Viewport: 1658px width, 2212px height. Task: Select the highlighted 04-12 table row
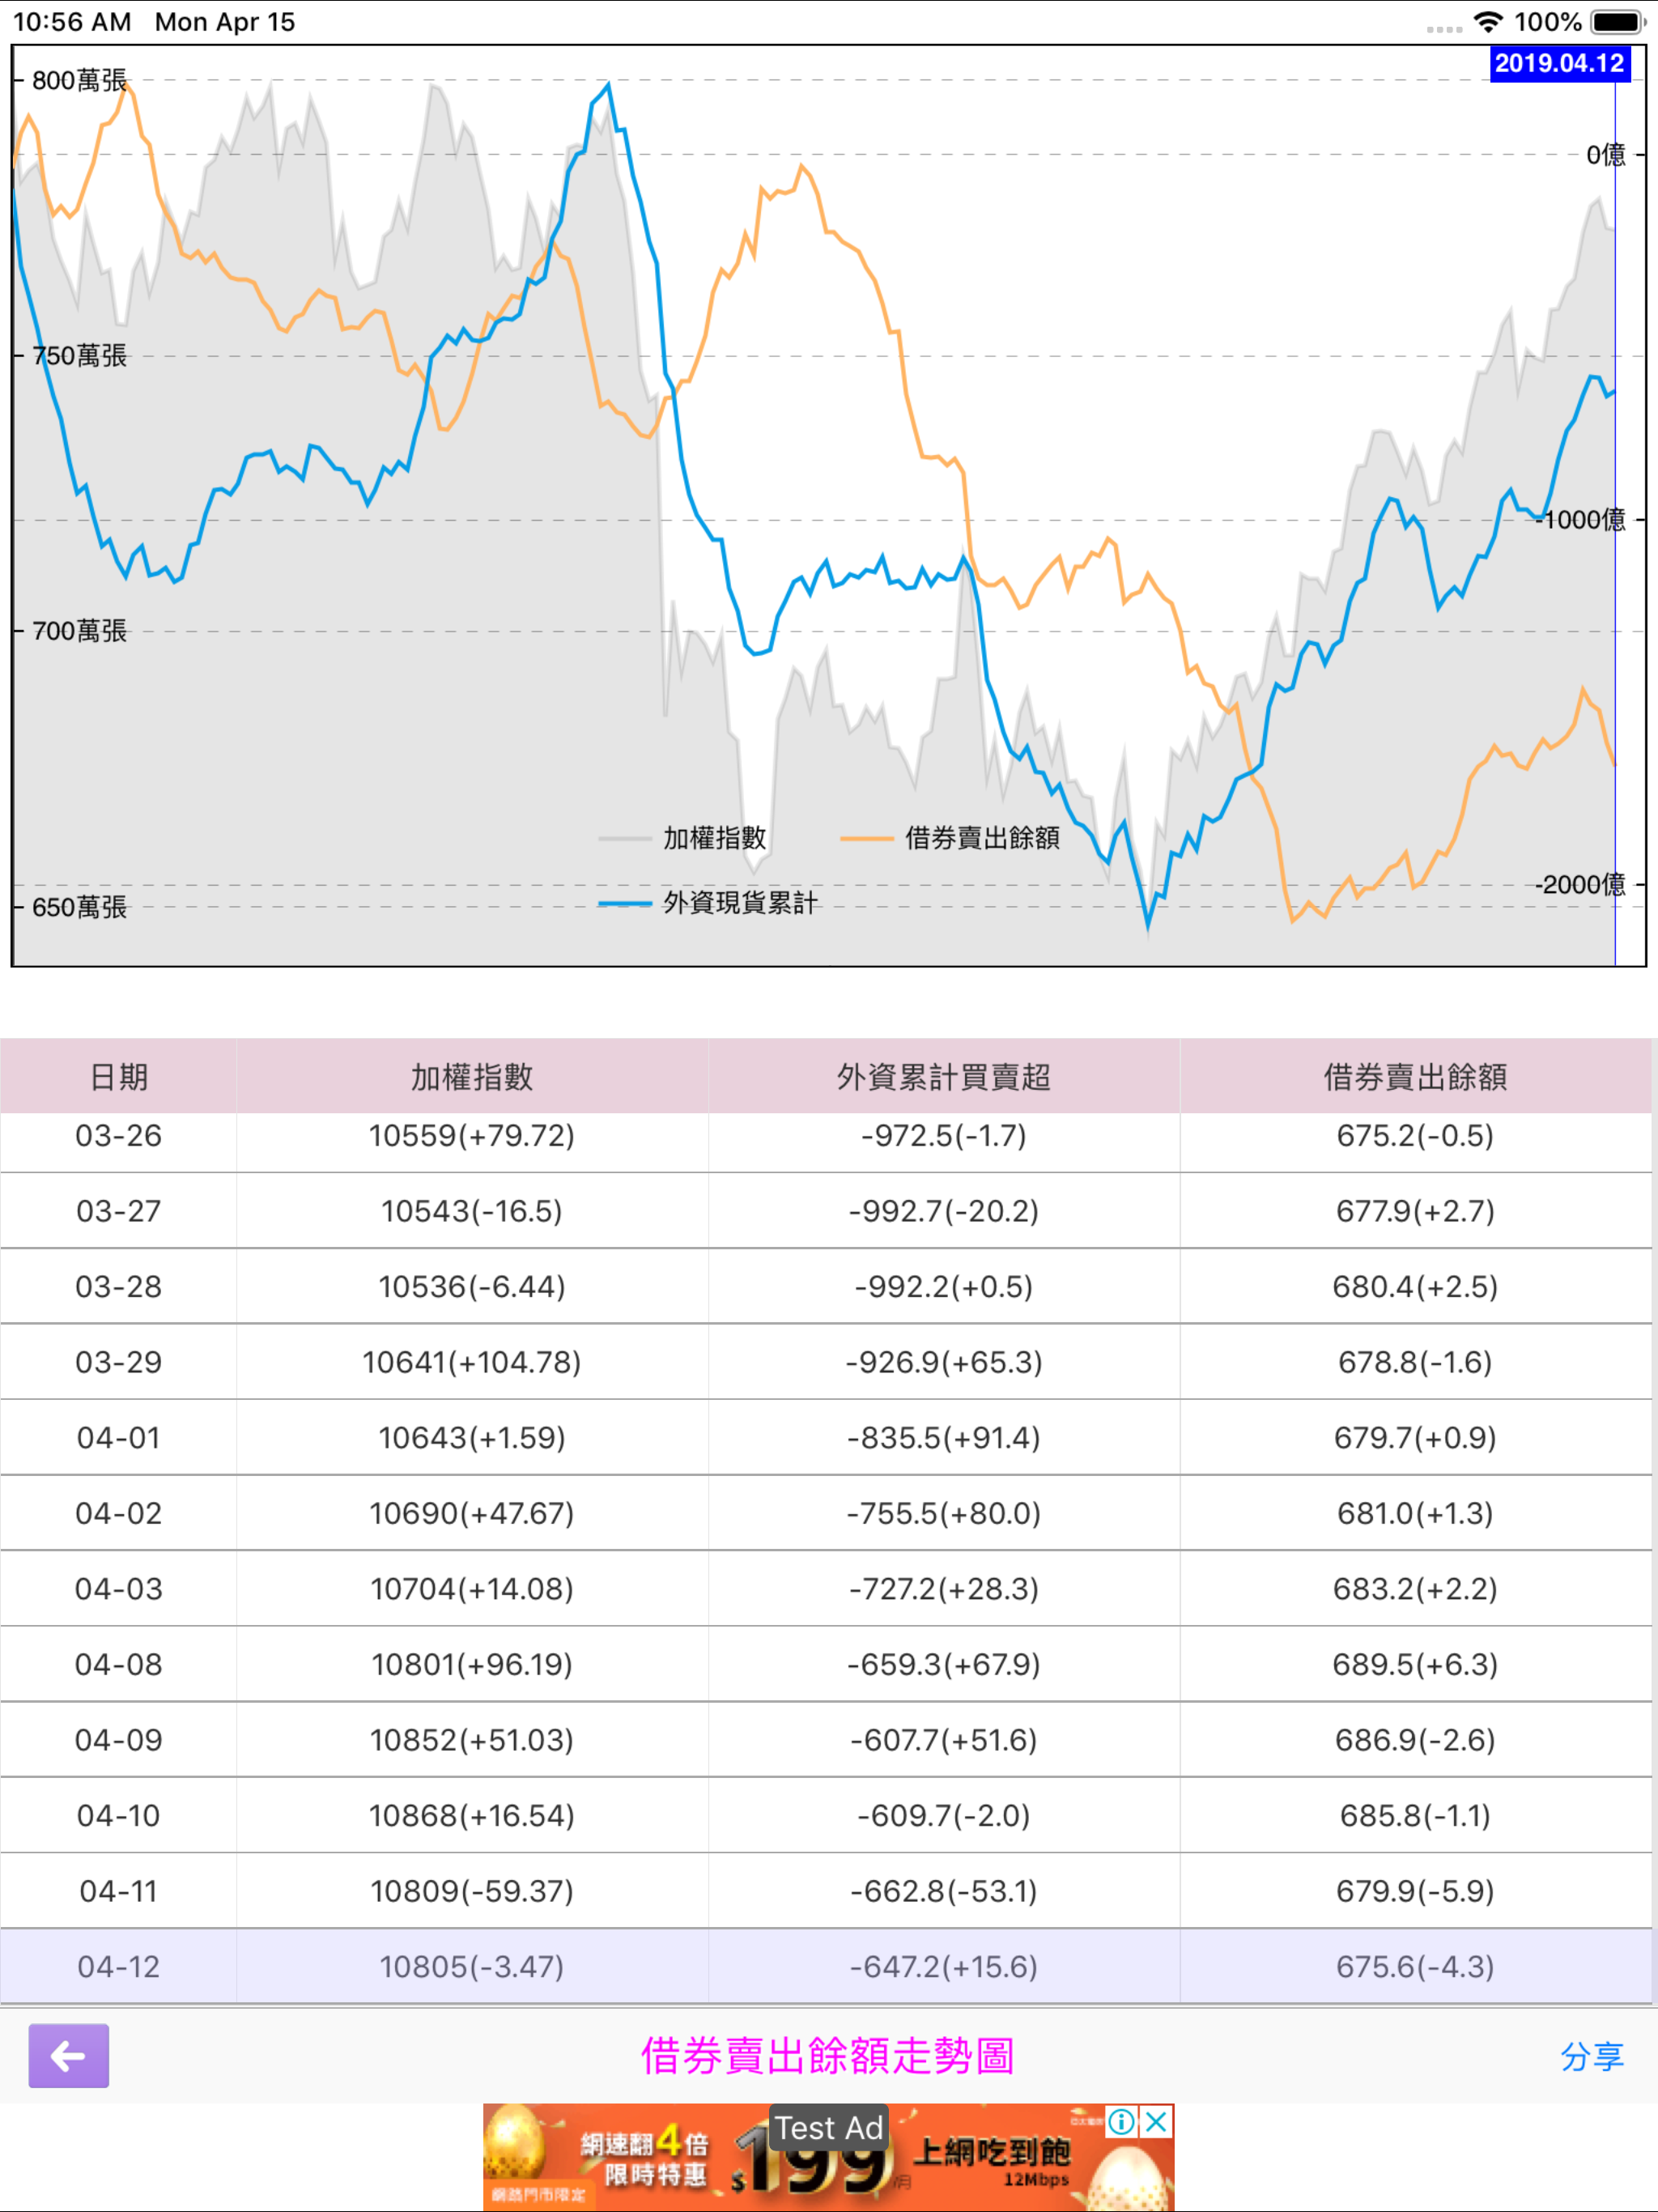click(826, 1967)
